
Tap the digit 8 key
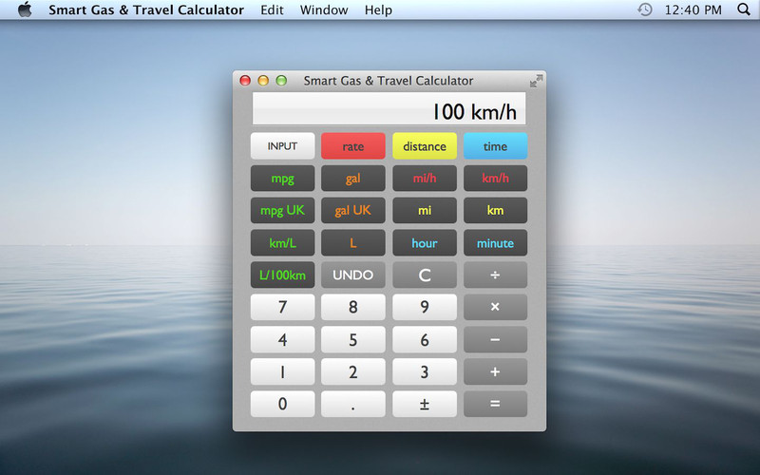point(352,307)
